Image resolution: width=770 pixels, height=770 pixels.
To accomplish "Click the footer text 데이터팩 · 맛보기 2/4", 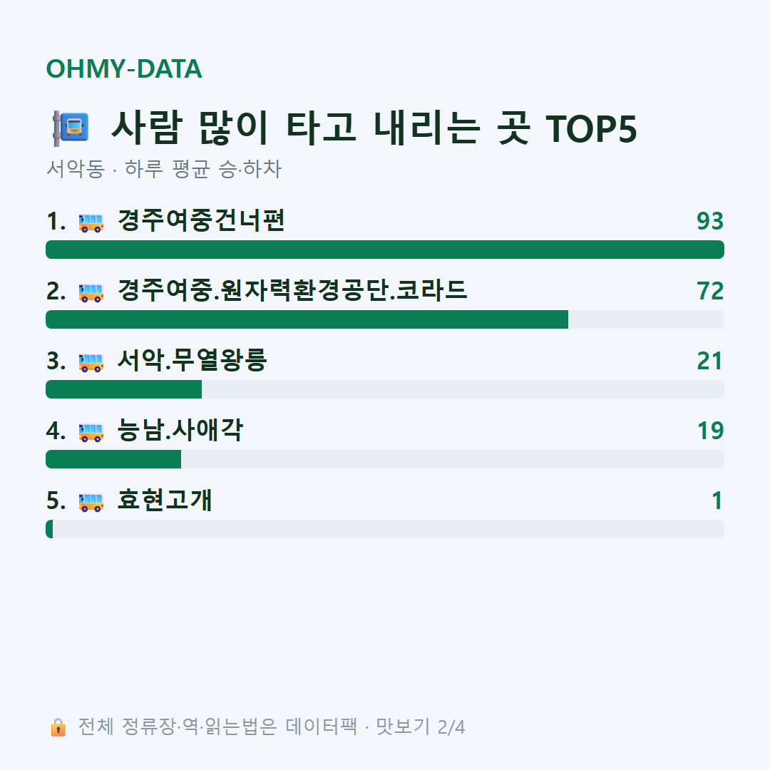I will (x=375, y=727).
